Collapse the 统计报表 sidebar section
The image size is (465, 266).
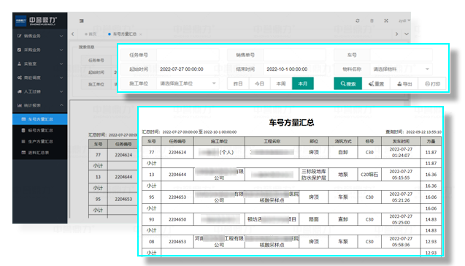coord(39,105)
